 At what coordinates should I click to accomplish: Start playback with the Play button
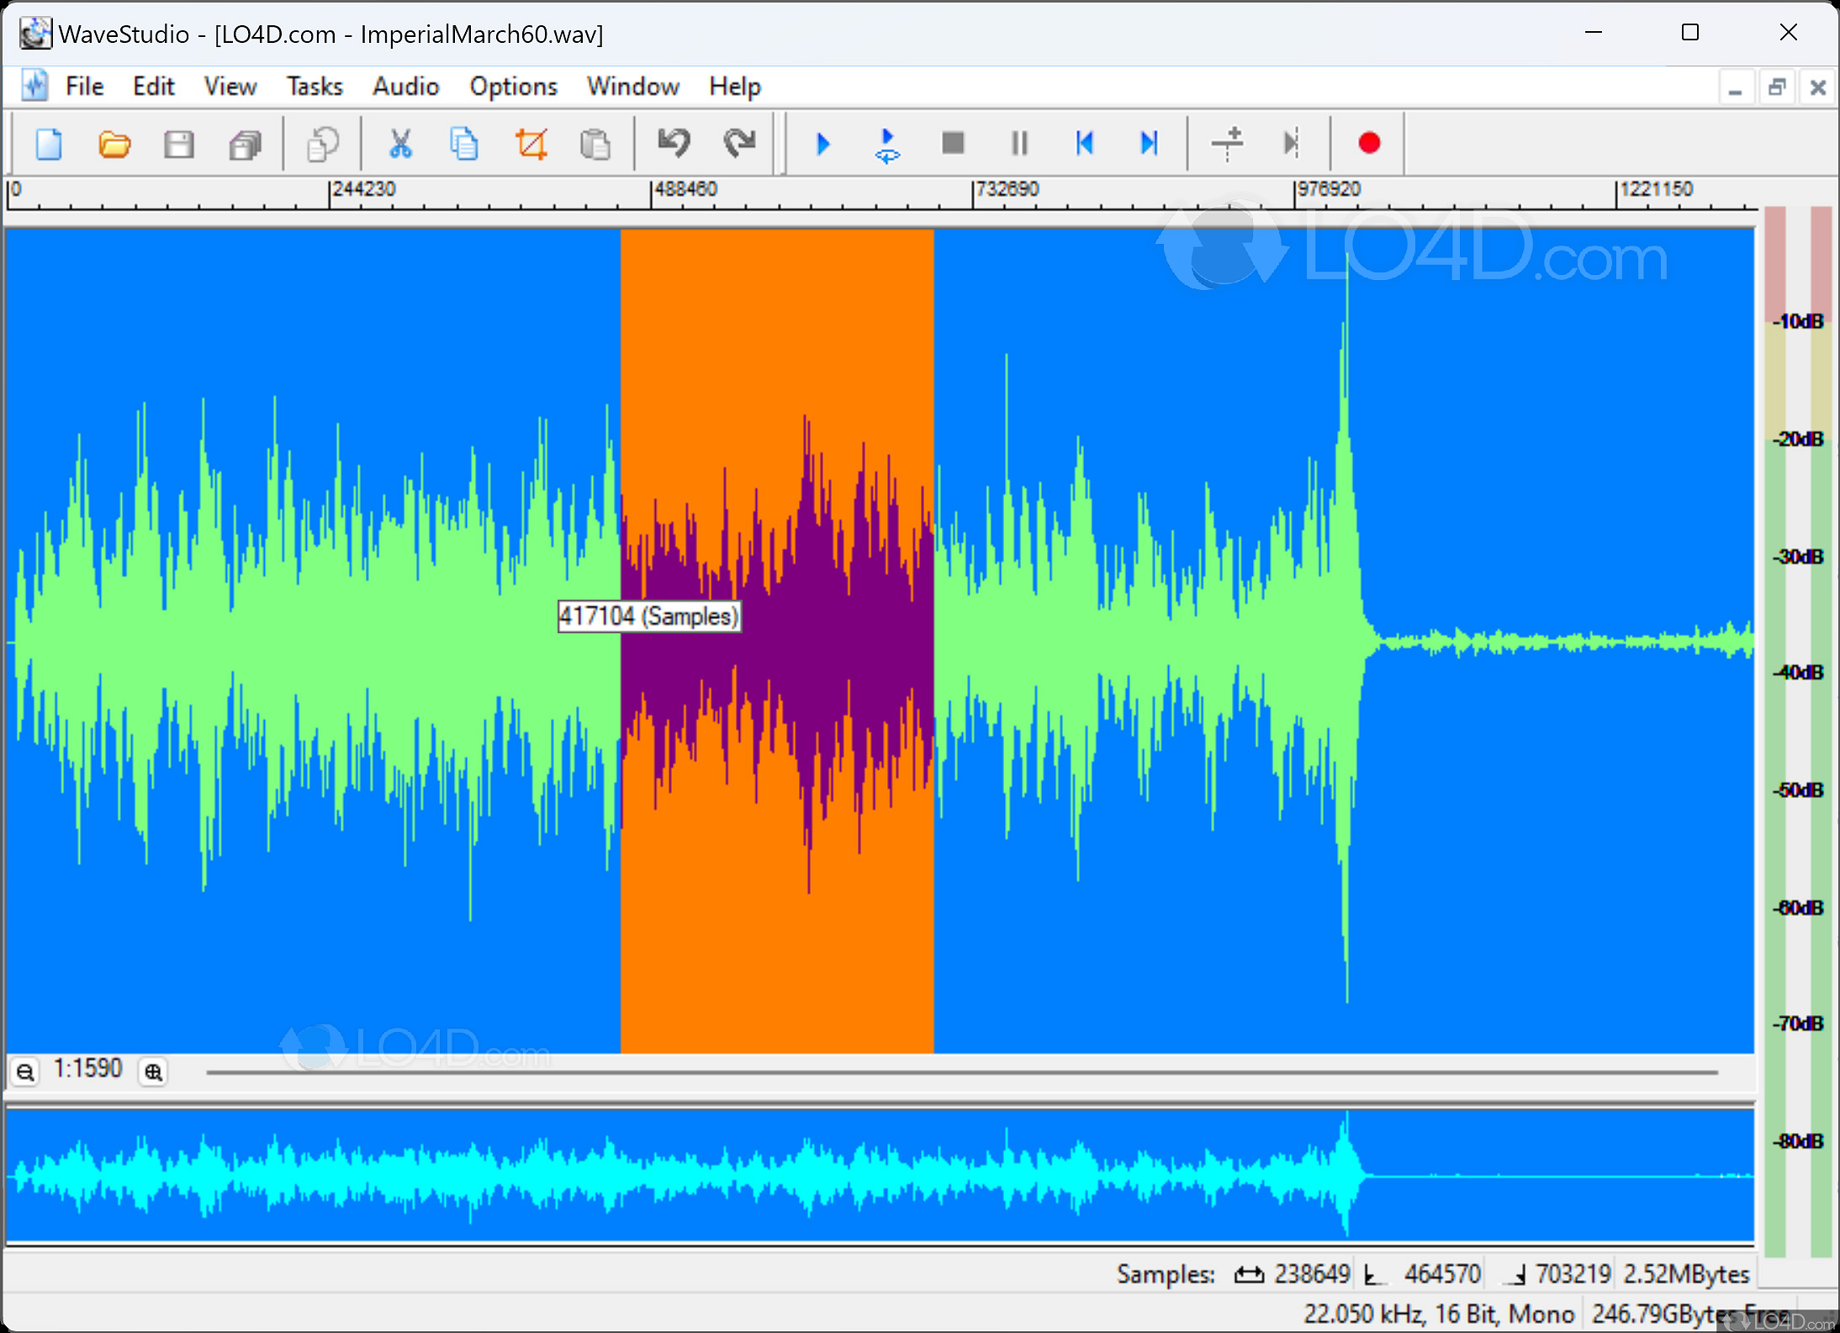[822, 144]
